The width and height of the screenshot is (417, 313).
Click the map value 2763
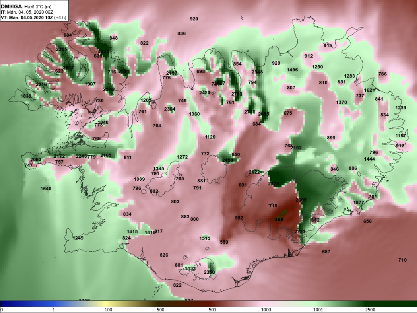(x=237, y=94)
